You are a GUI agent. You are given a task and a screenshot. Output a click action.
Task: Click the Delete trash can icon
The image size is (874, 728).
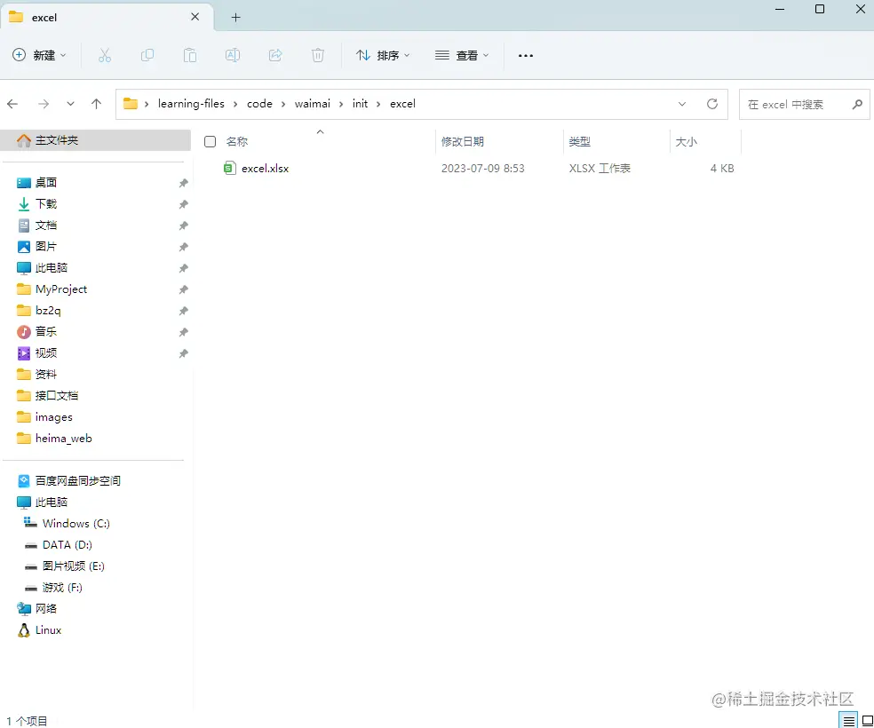318,55
